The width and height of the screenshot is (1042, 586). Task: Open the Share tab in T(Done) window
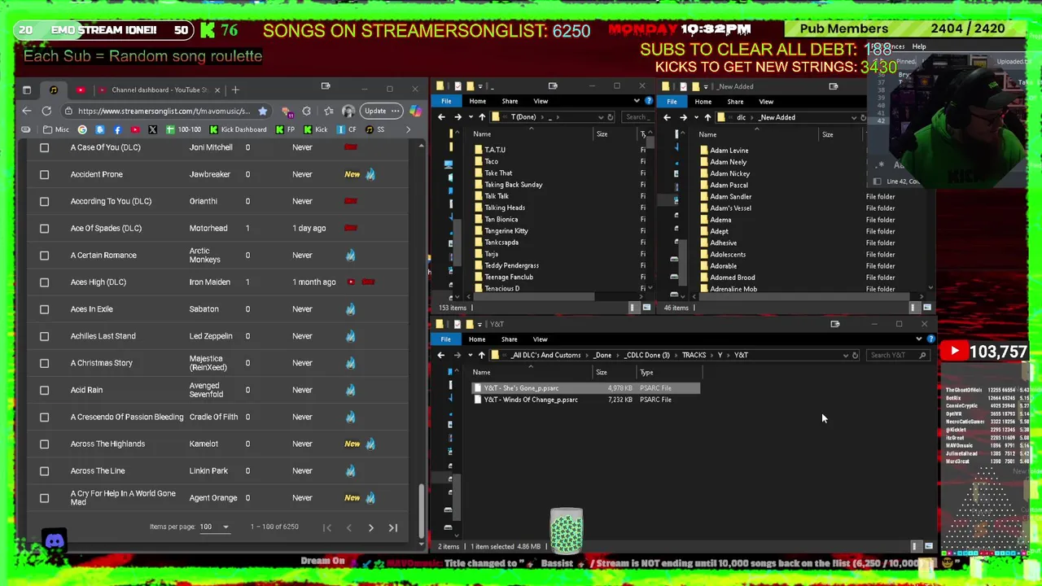pos(510,101)
